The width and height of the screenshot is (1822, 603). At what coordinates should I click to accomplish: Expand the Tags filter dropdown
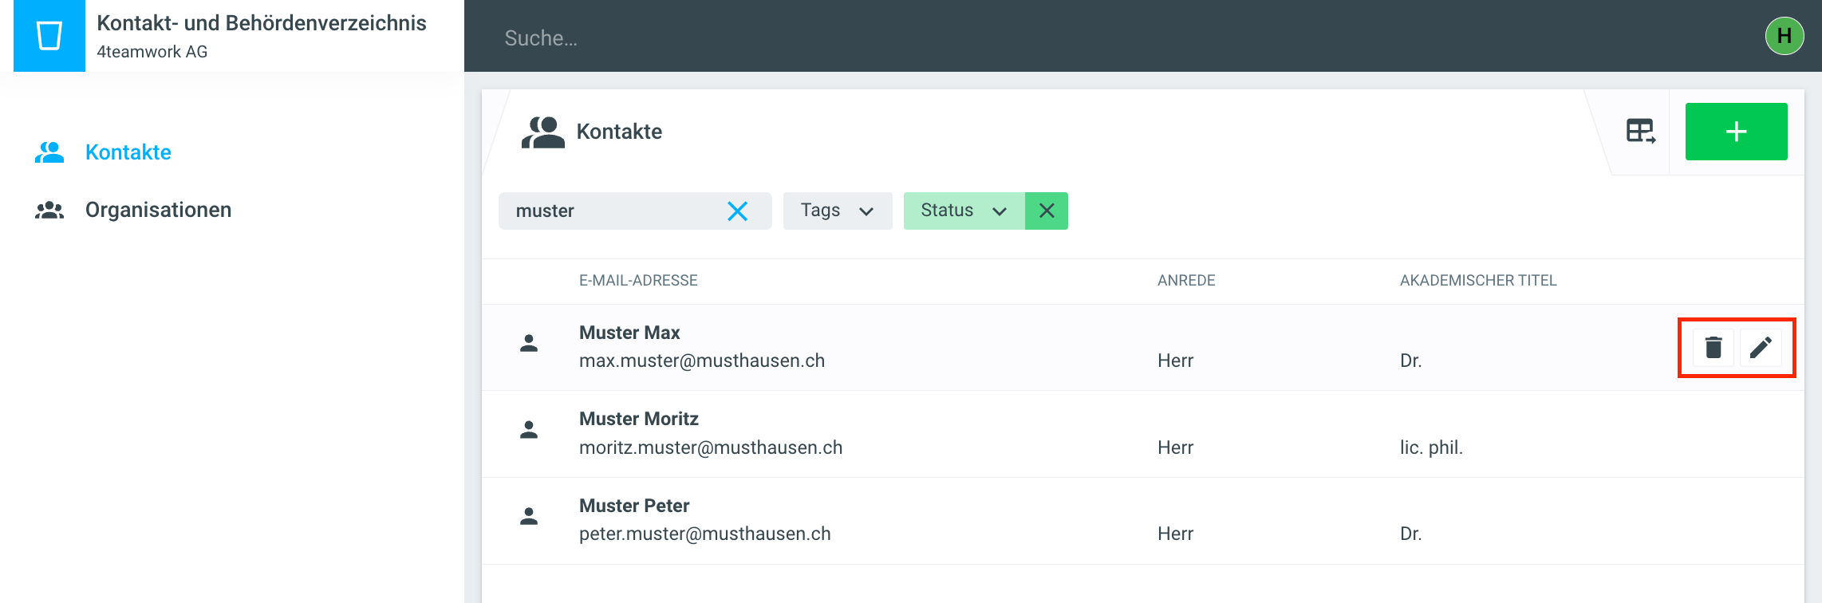(837, 211)
